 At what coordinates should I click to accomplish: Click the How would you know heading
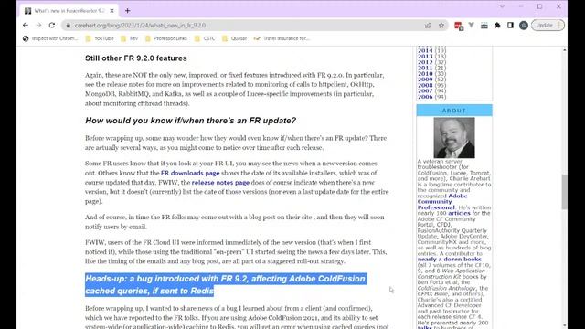tap(190, 121)
